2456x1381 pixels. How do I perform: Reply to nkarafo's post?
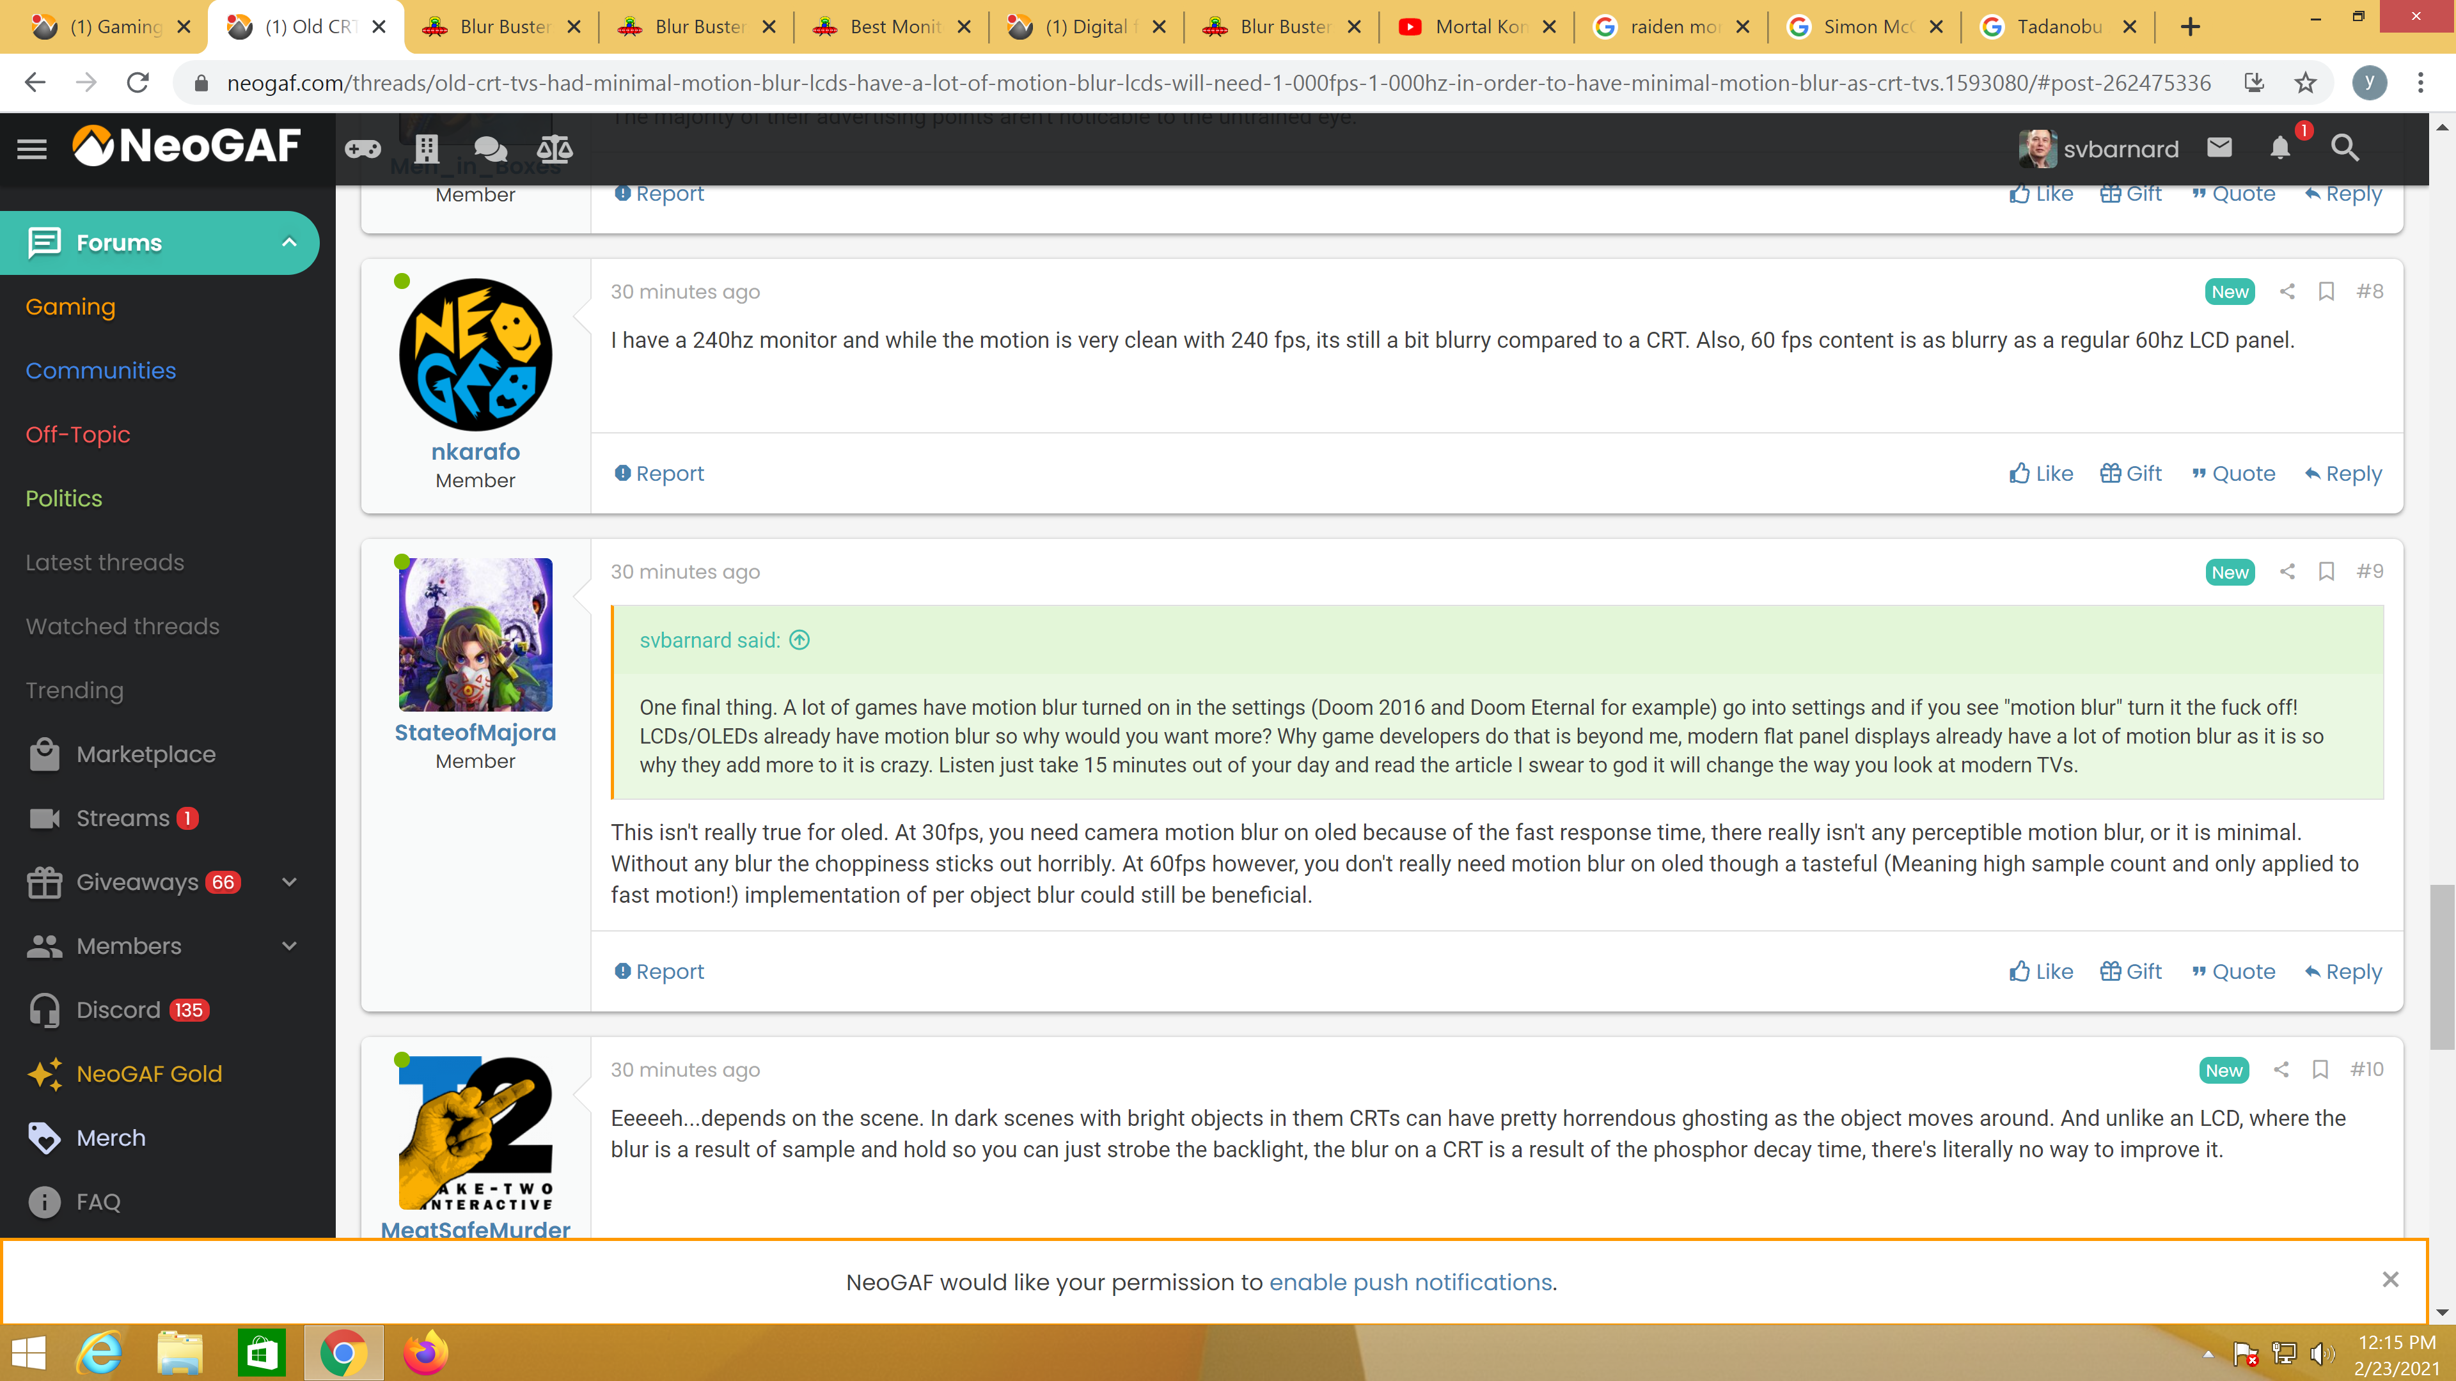pos(2343,474)
